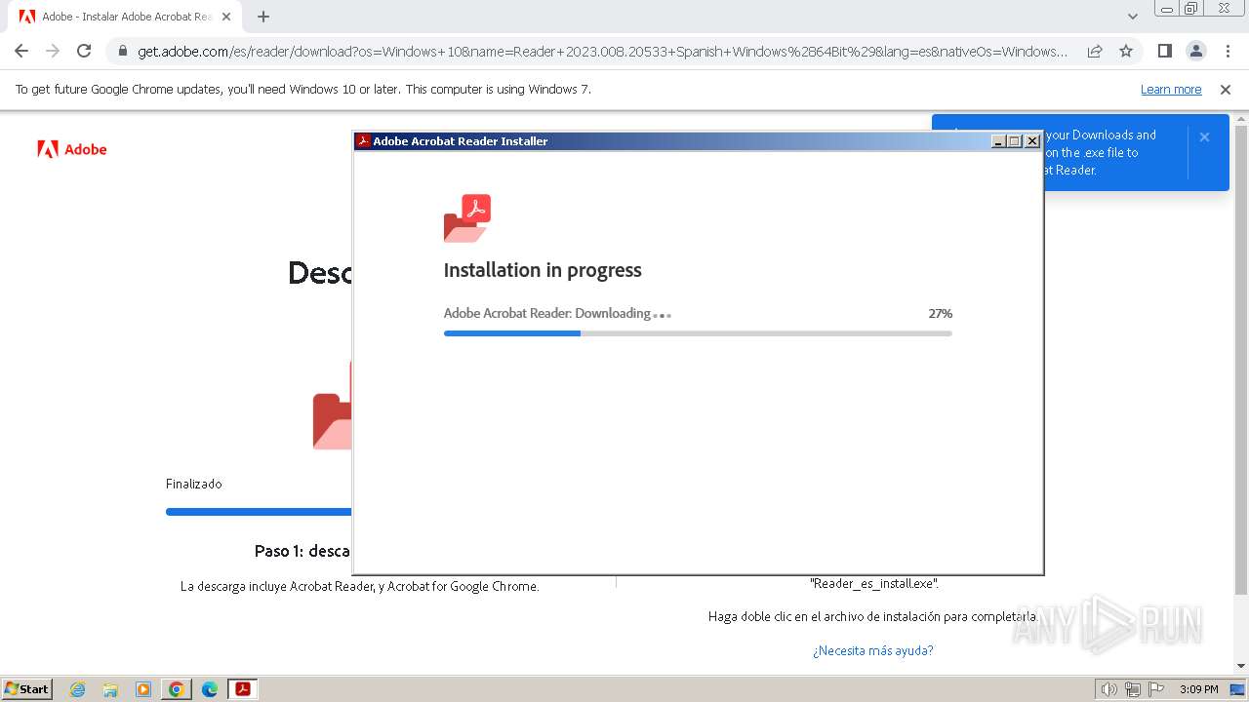Click the forward navigation arrow

[x=53, y=51]
